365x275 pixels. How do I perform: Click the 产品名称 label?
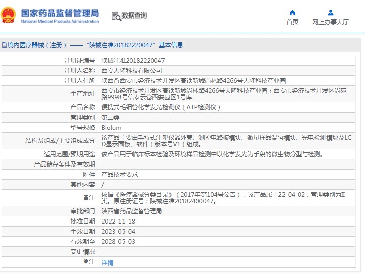point(83,107)
